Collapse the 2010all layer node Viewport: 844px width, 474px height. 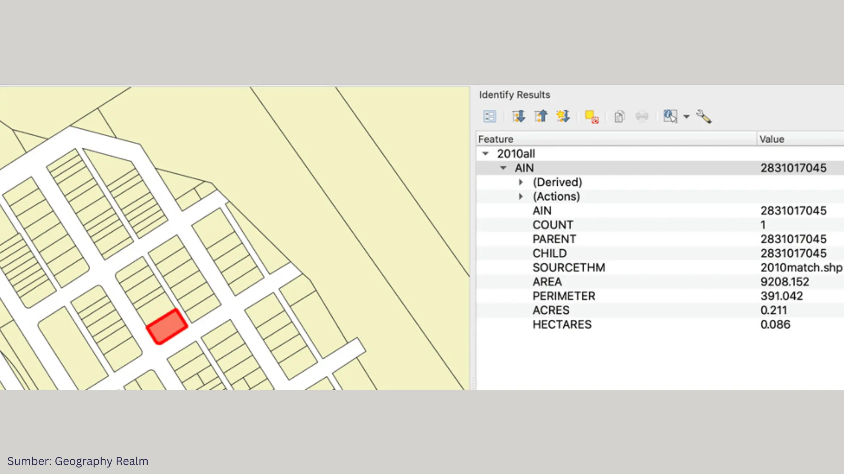click(486, 153)
